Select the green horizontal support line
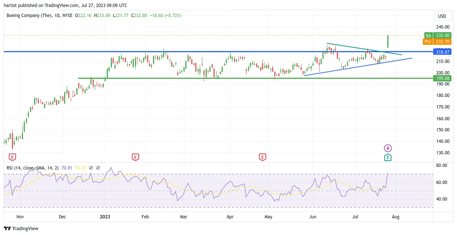 click(x=256, y=78)
